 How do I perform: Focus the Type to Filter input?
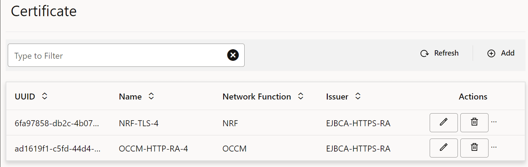[116, 56]
